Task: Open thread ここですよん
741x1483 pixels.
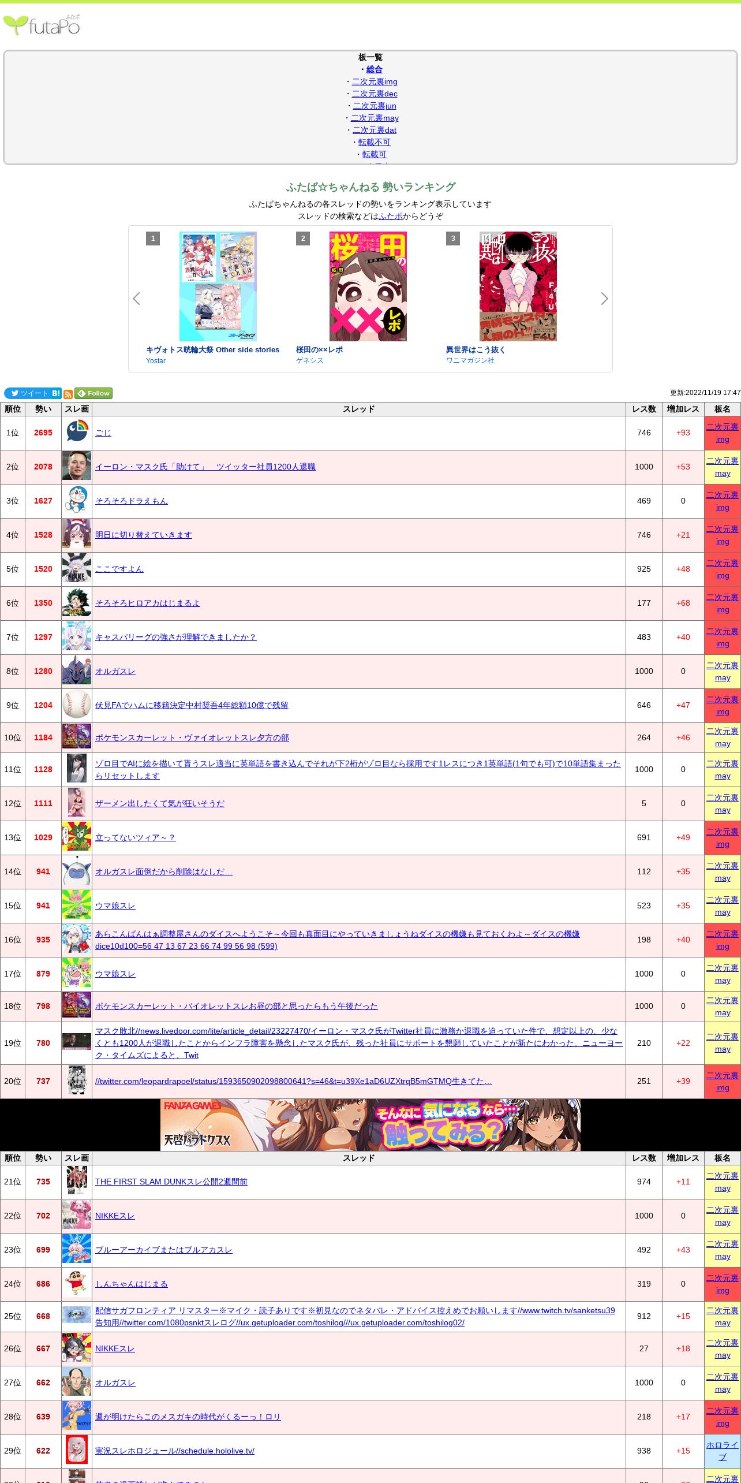Action: [119, 569]
